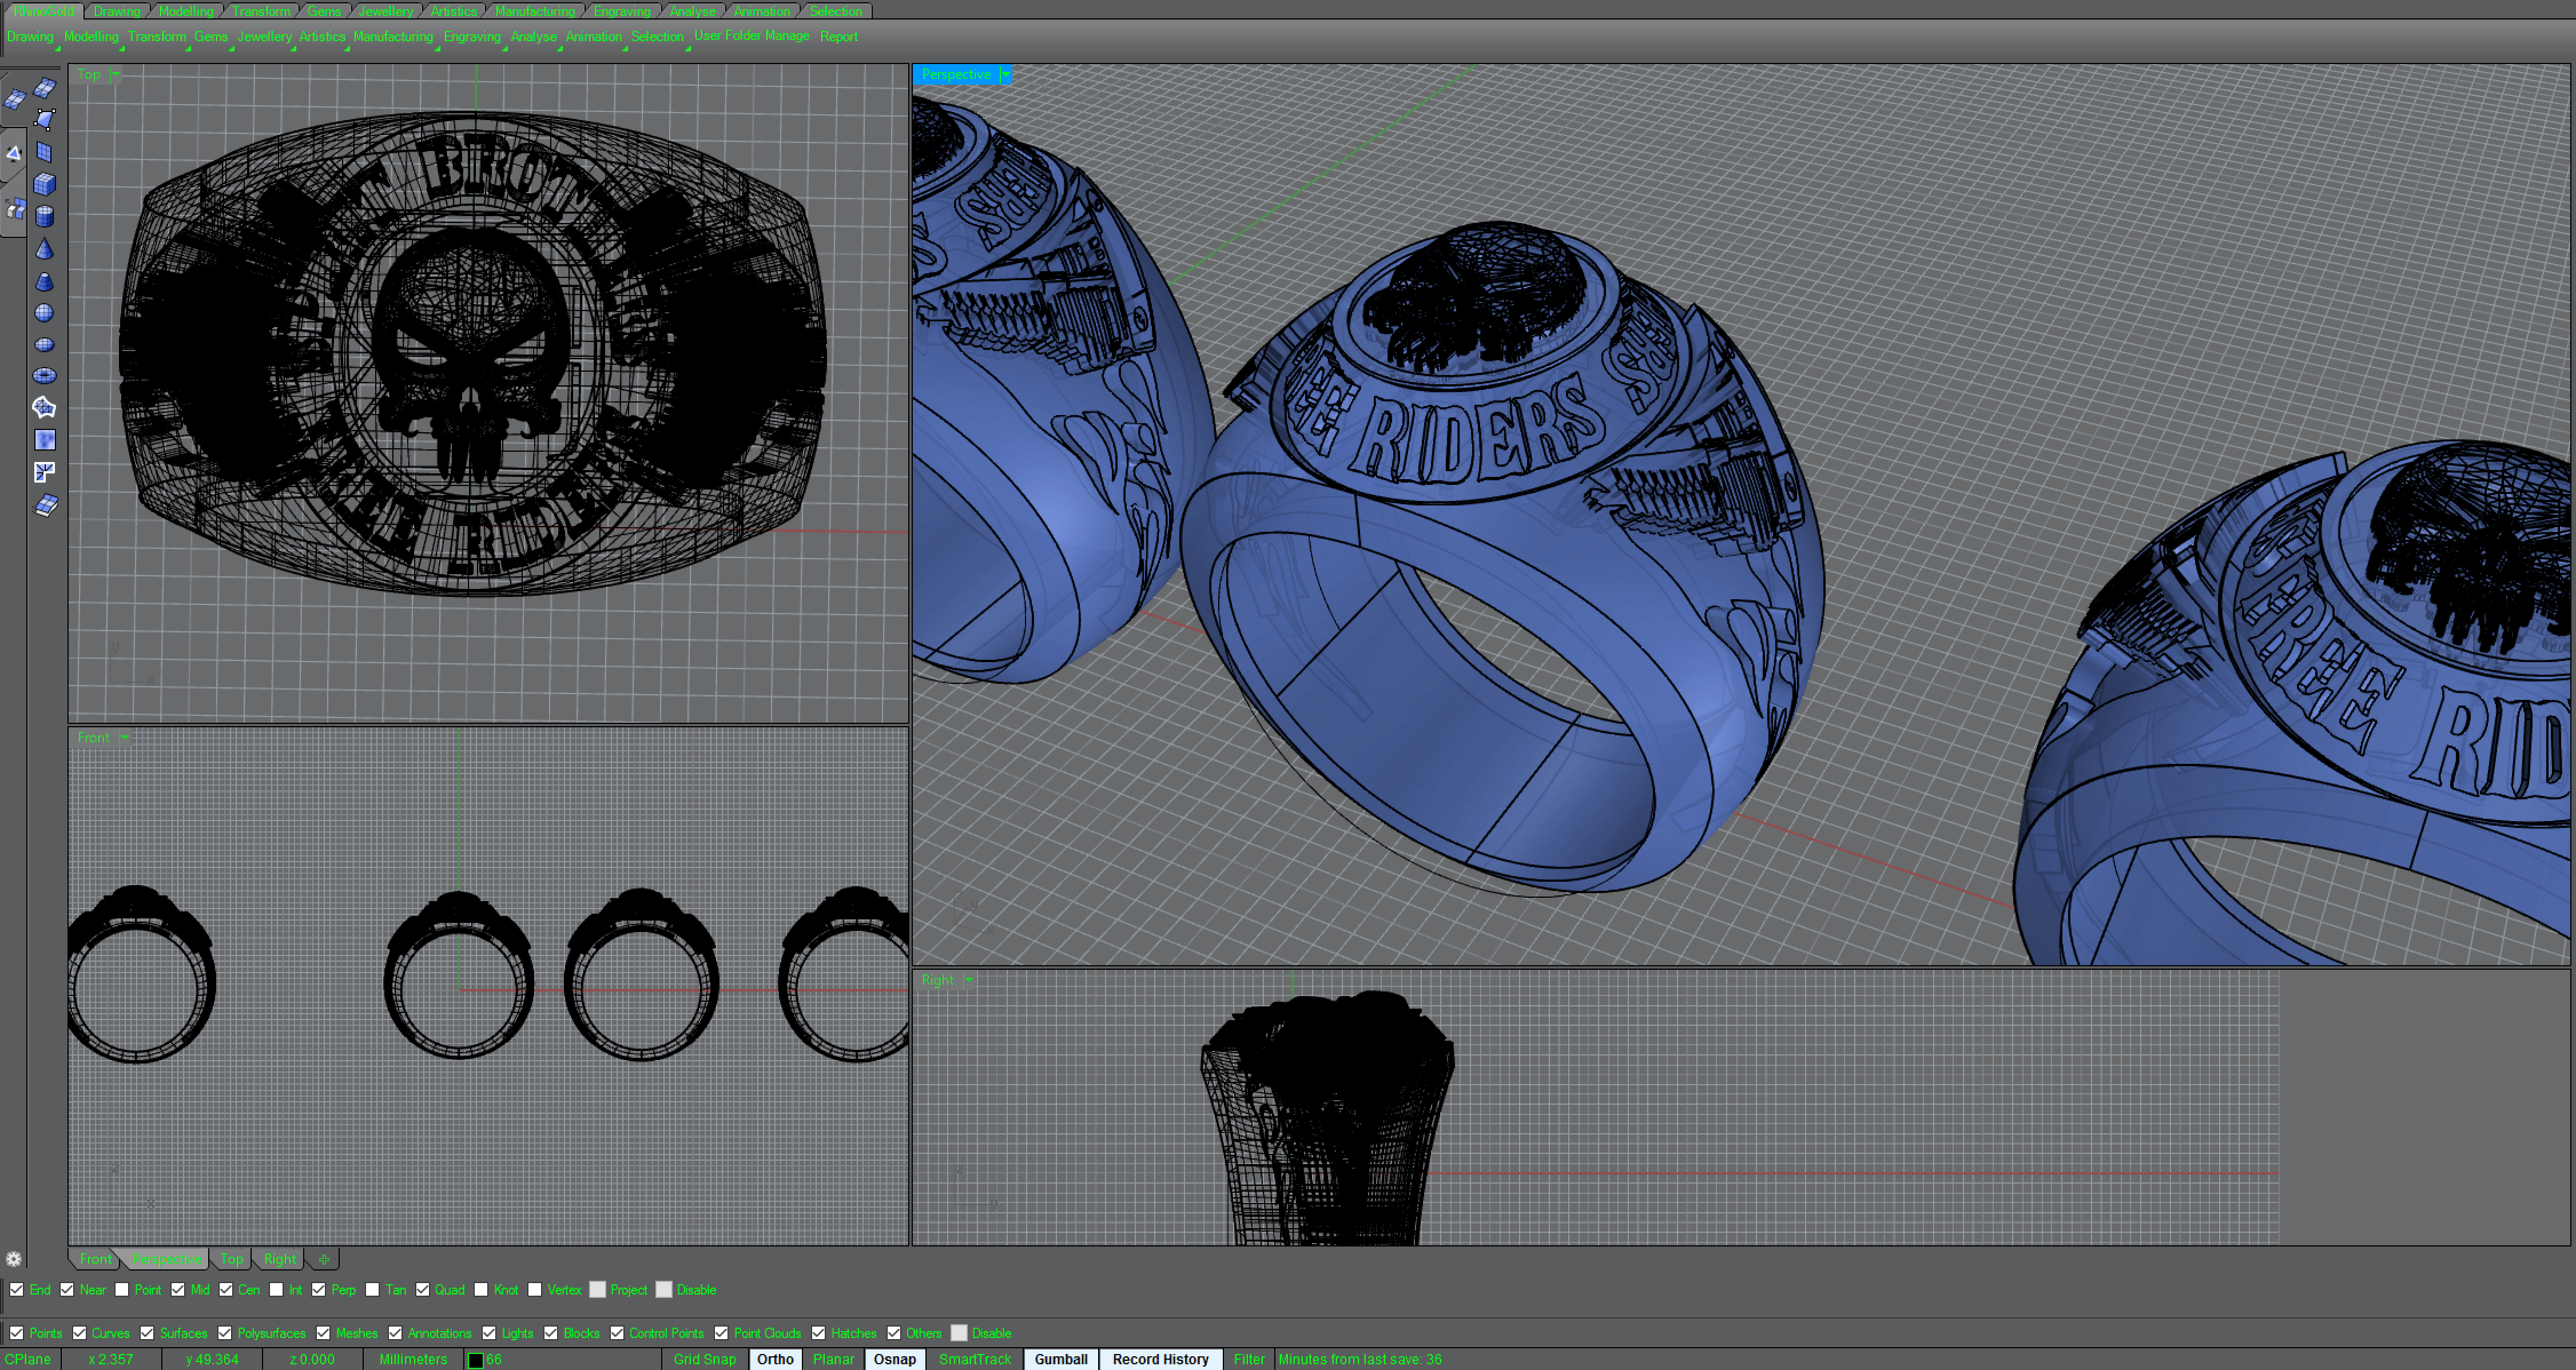The width and height of the screenshot is (2576, 1370).
Task: Click the gear options icon at bottom-left
Action: (x=13, y=1259)
